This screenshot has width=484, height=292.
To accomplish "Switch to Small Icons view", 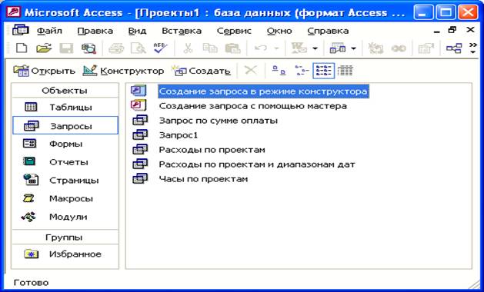I will tap(302, 71).
